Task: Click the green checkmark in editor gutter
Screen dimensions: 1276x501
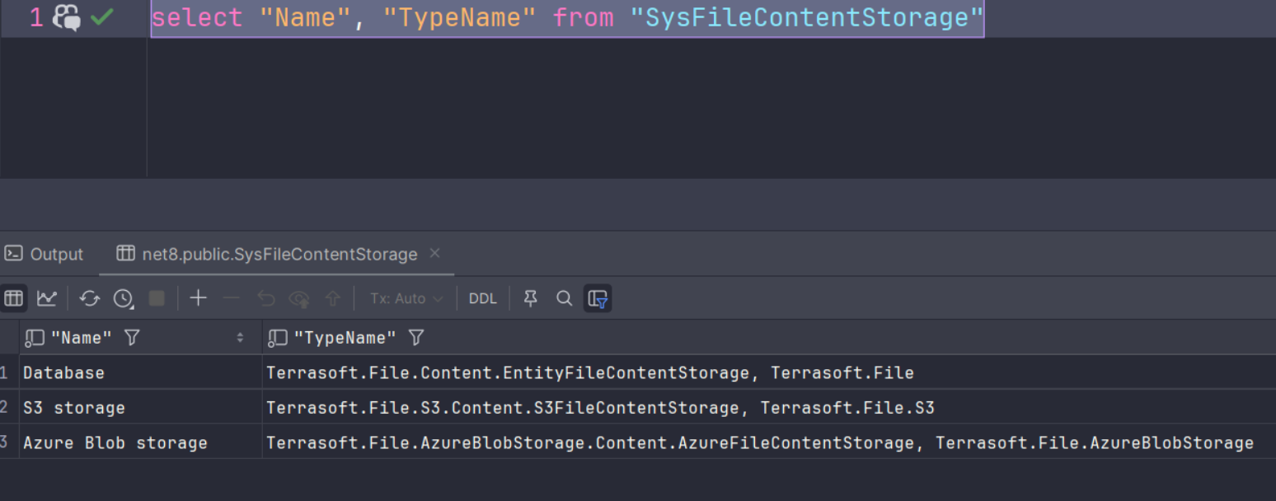Action: pos(102,16)
